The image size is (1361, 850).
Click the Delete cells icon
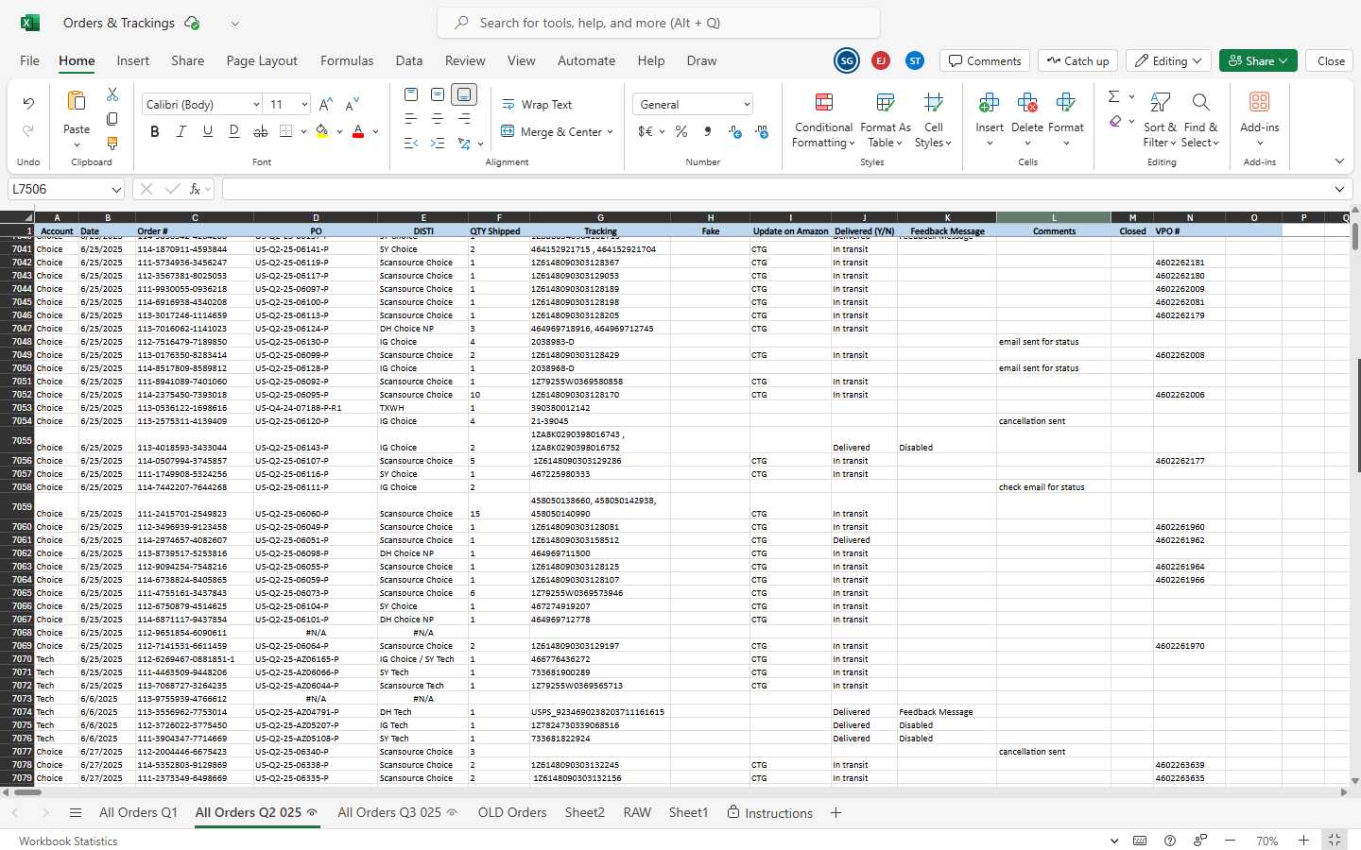click(x=1027, y=102)
